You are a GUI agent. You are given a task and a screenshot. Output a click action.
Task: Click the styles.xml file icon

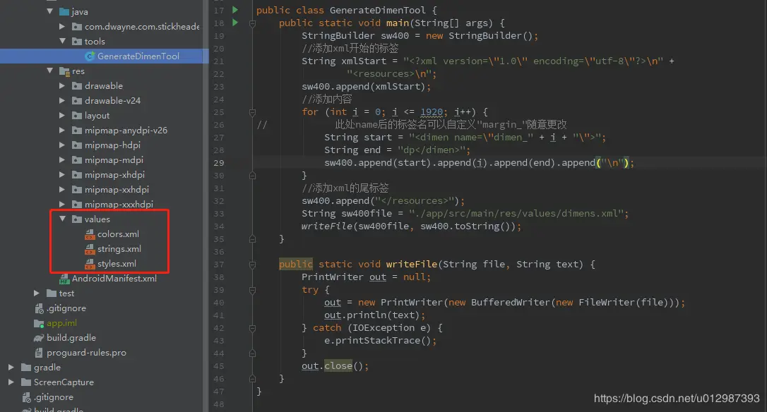pos(90,264)
